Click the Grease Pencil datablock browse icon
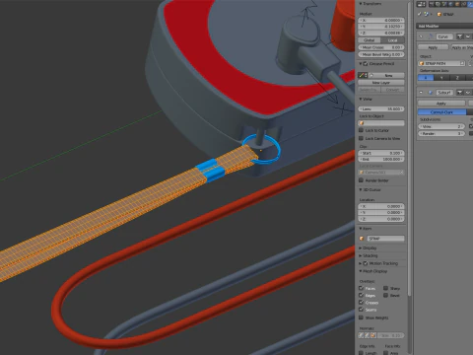The width and height of the screenshot is (473, 355). pyautogui.click(x=363, y=75)
